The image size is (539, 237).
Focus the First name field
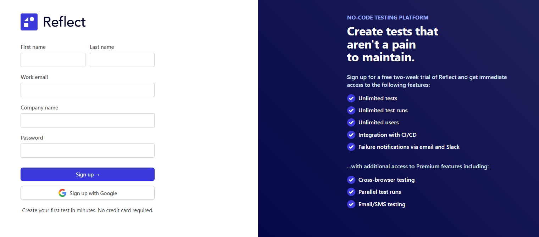53,60
